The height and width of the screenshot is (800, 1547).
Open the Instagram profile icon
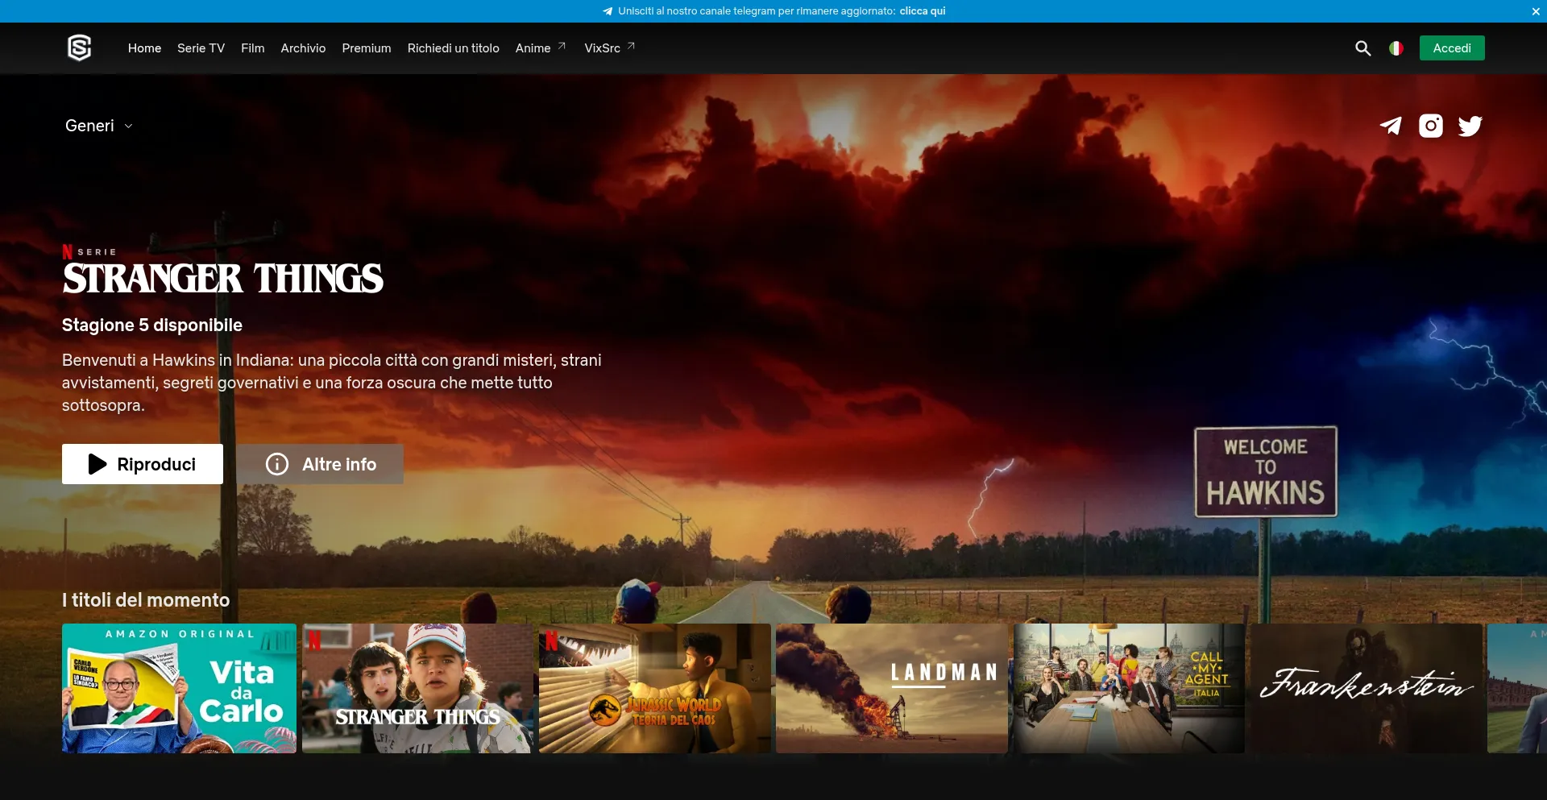(x=1431, y=126)
